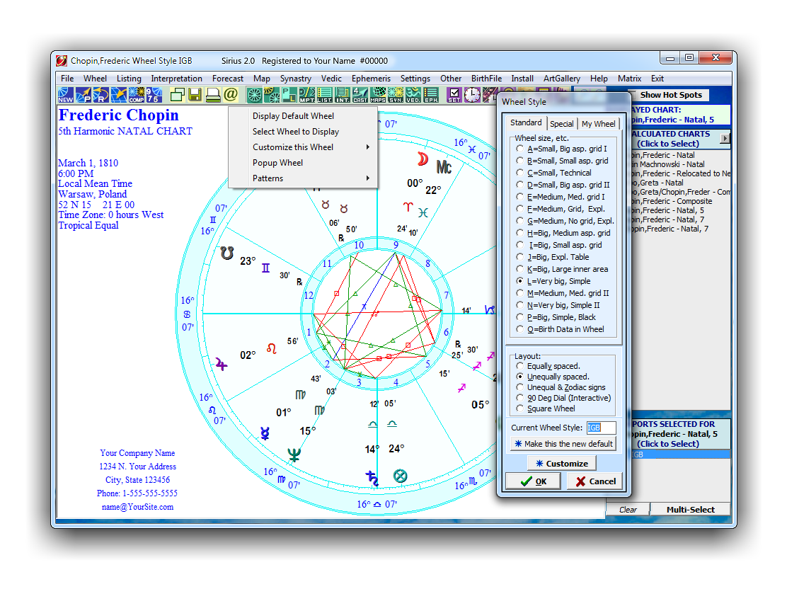Click the COMP composite chart icon
The image size is (787, 606).
point(136,95)
